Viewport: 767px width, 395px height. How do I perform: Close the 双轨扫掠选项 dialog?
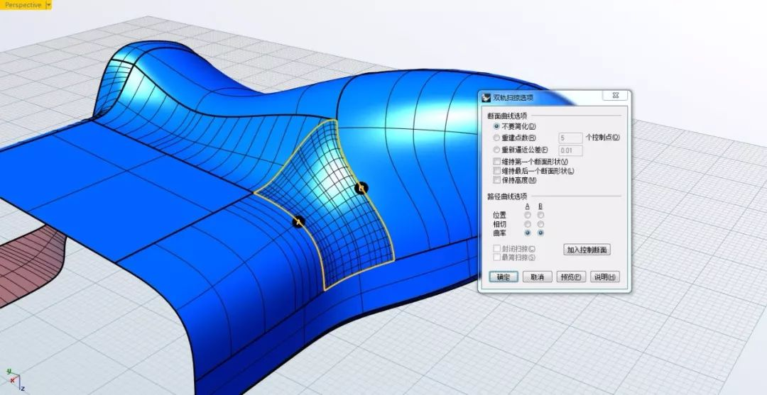coord(615,96)
